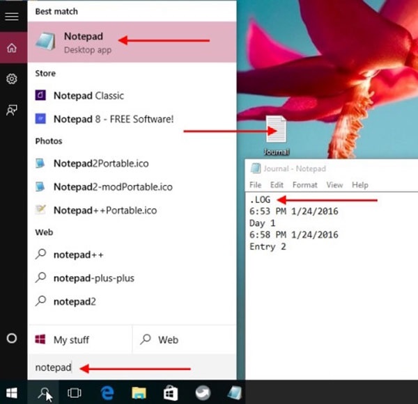Switch to My stuff search filter

tap(71, 340)
